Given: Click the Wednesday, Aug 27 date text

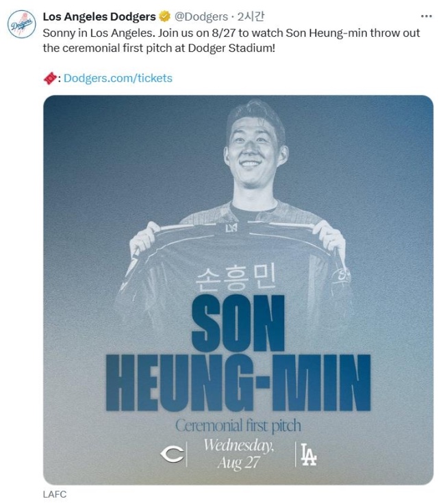Looking at the screenshot, I should click(239, 454).
